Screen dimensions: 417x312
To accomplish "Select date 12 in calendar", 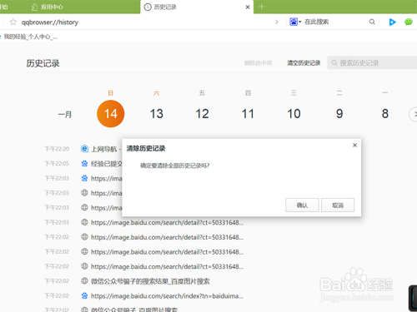I will [x=202, y=114].
